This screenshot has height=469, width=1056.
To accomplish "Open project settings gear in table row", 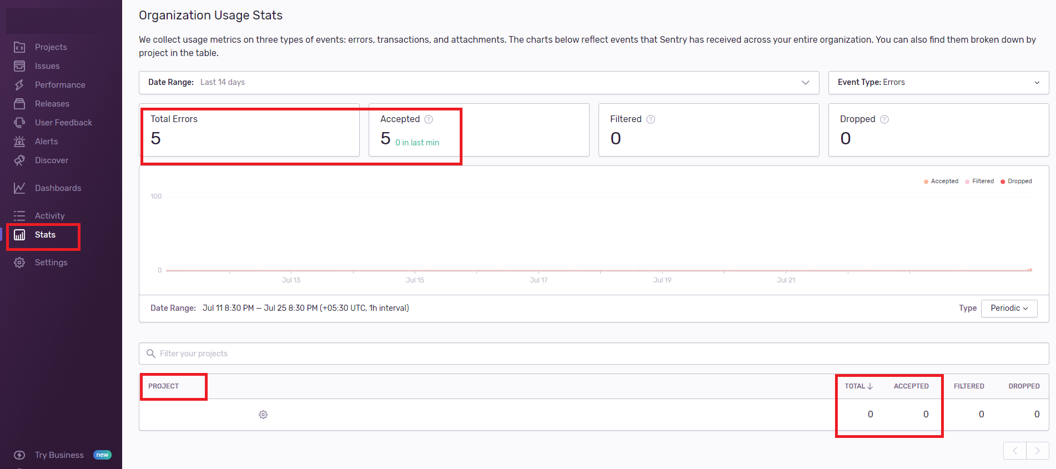I will click(x=263, y=415).
